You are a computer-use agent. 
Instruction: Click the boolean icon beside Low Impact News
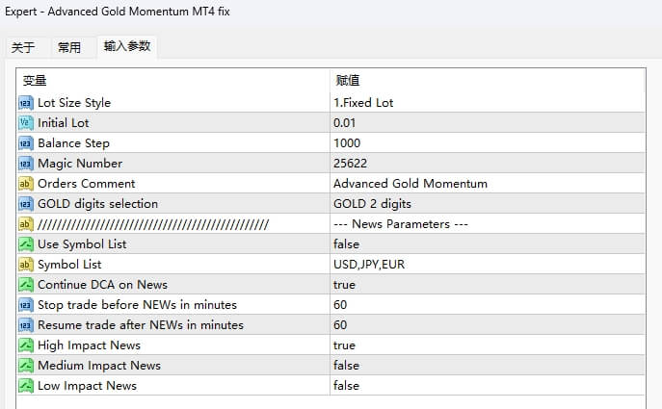tap(26, 386)
